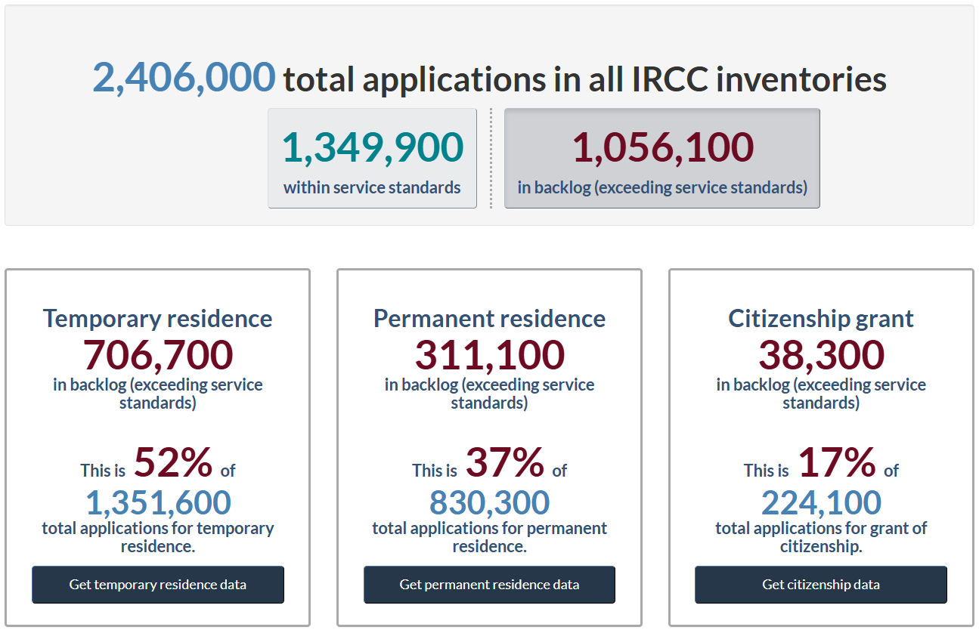979x630 pixels.
Task: Click the 224,100 total applications number
Action: click(821, 502)
